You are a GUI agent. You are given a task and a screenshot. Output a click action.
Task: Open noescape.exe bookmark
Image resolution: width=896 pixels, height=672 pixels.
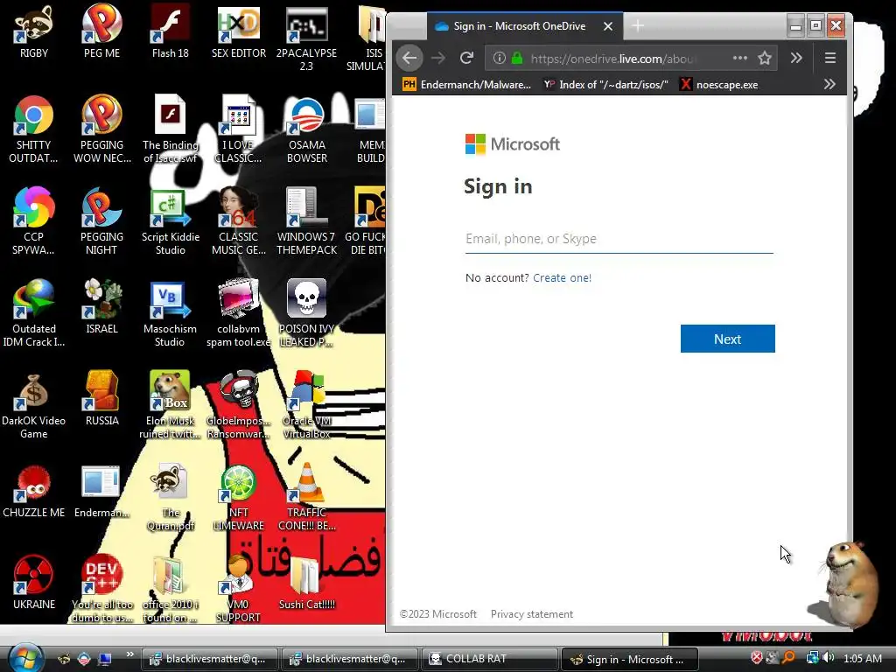pos(719,85)
